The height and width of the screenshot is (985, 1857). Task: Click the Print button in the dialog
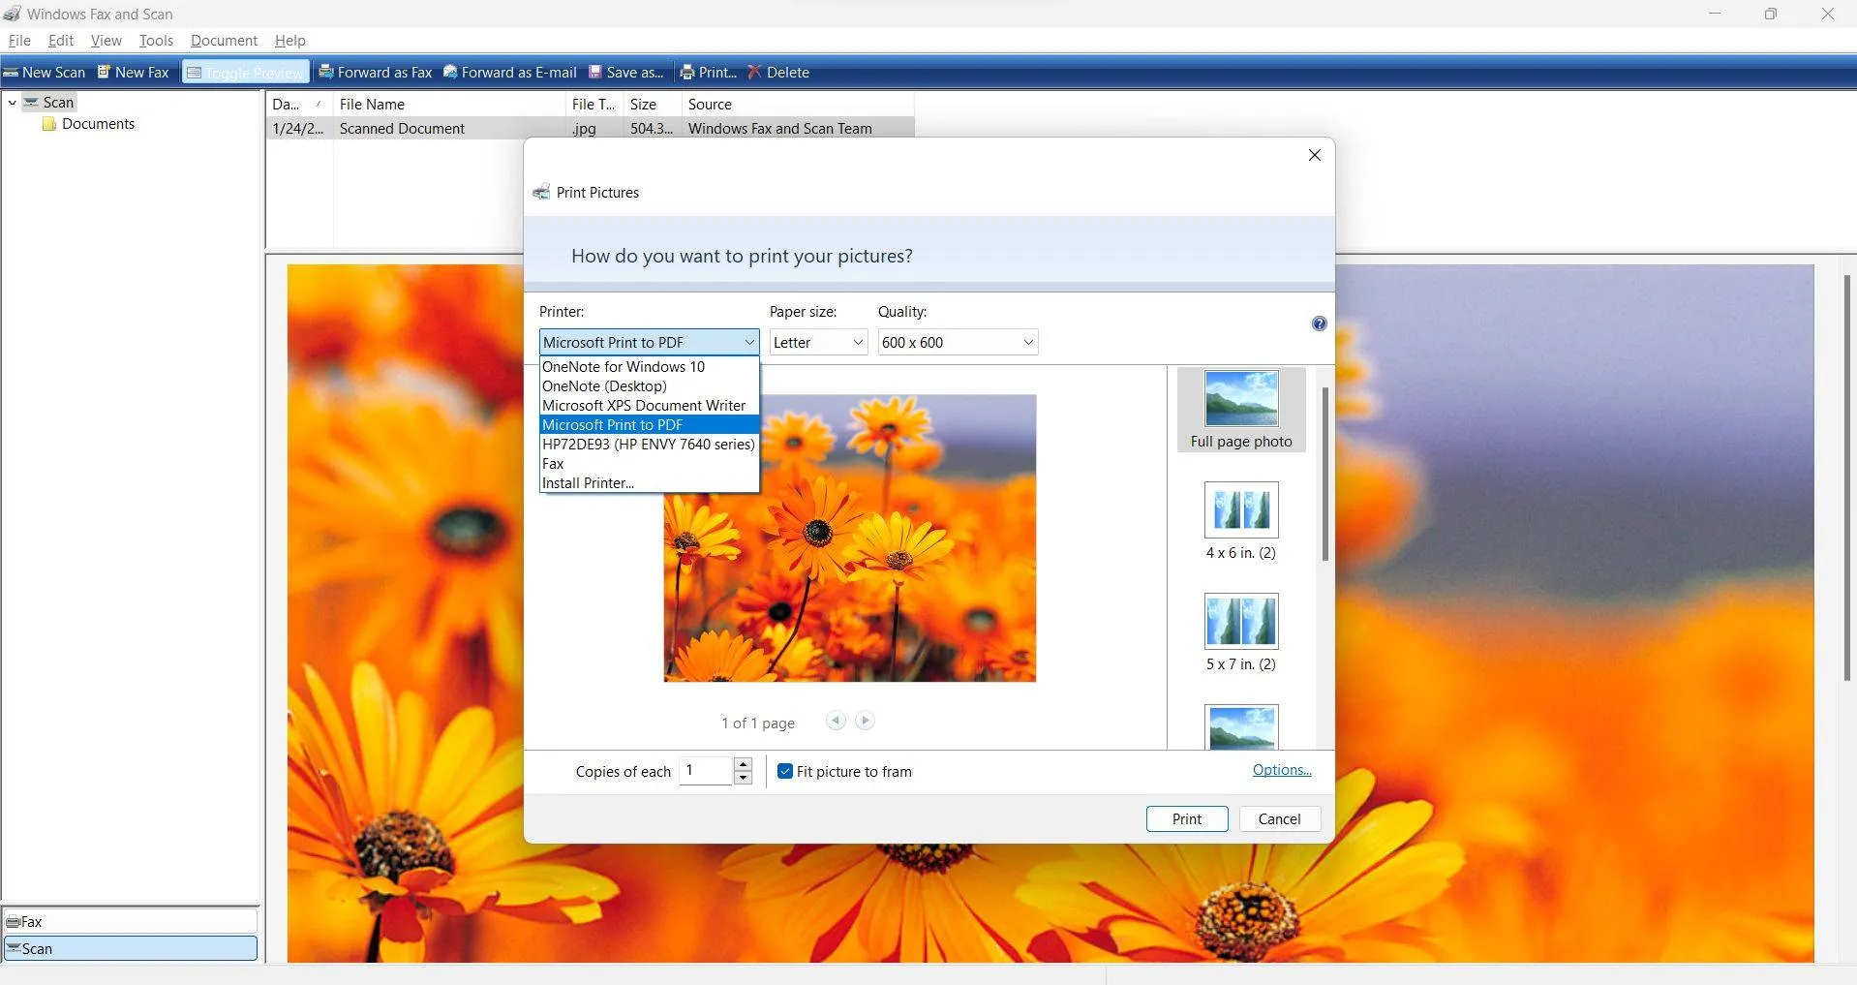tap(1186, 818)
